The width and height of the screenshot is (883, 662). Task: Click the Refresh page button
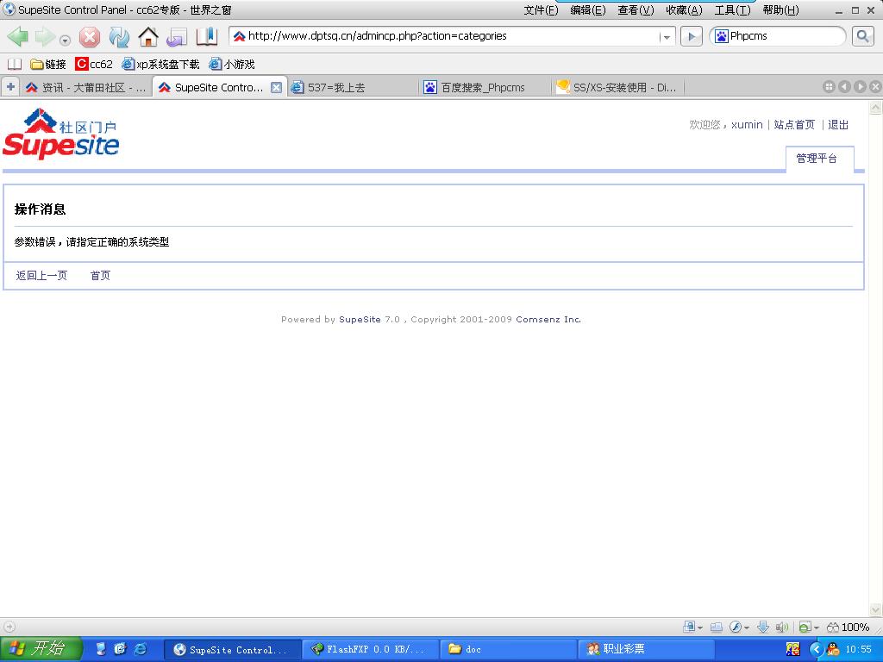tap(119, 37)
